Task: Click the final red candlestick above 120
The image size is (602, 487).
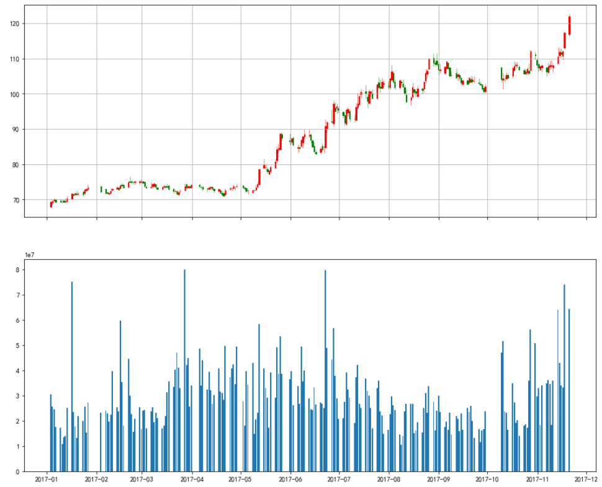Action: [x=569, y=25]
